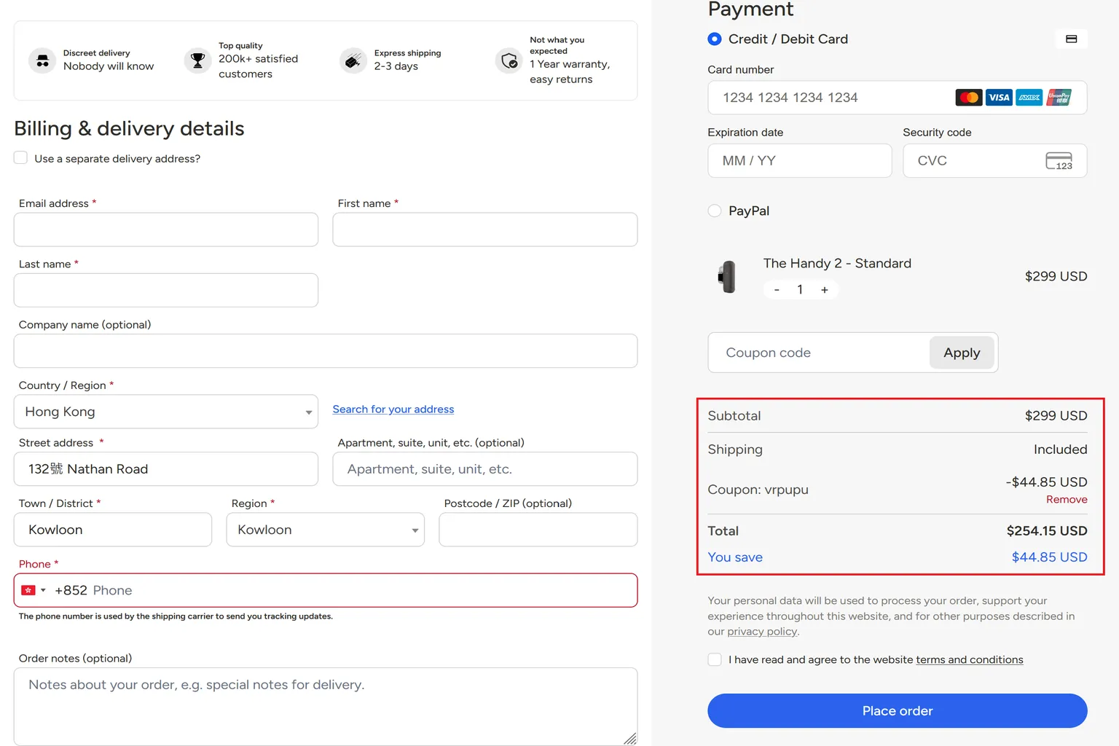Select the Credit / Debit Card radio option
This screenshot has width=1119, height=746.
tap(715, 39)
